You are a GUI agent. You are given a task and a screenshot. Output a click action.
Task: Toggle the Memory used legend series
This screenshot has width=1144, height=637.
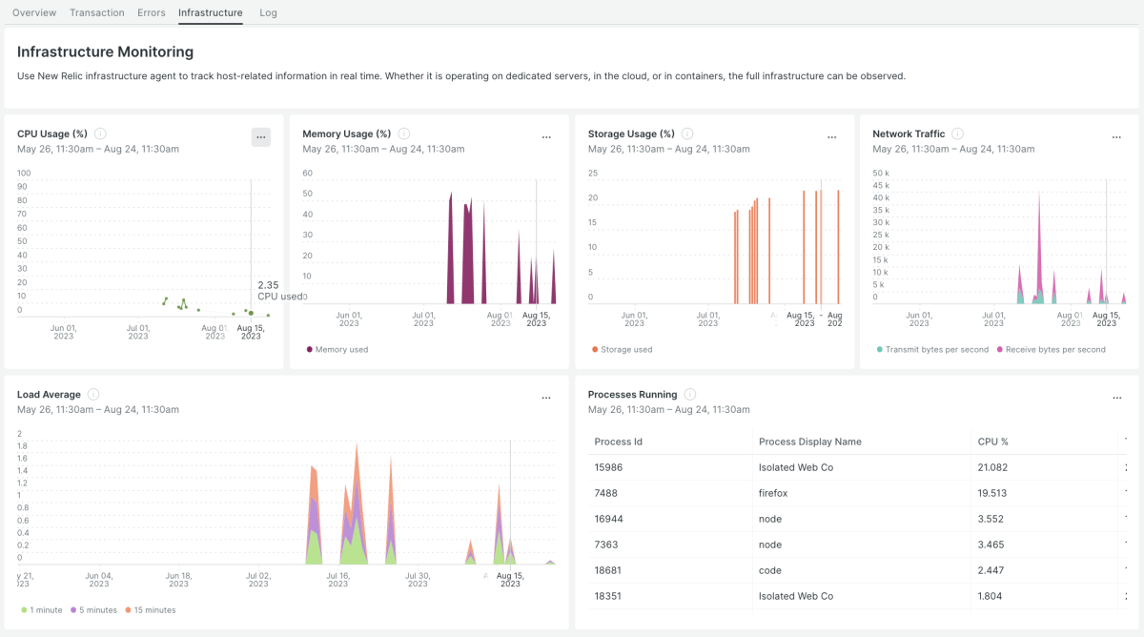(x=341, y=350)
